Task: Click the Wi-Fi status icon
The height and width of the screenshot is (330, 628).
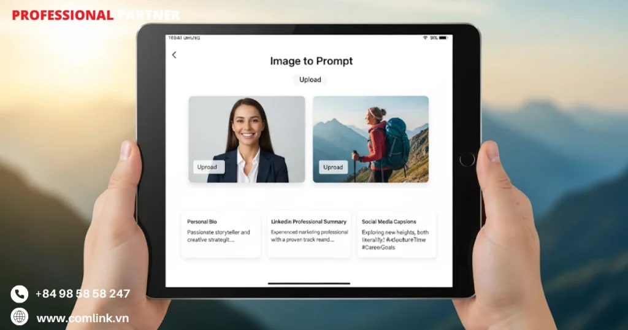Action: click(424, 38)
